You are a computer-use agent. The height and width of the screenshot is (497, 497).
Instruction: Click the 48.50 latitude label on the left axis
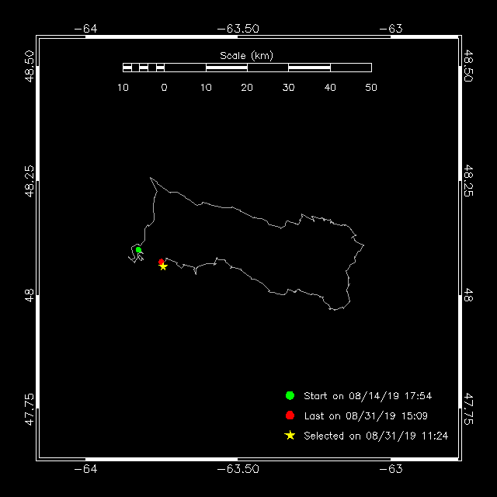[x=30, y=67]
